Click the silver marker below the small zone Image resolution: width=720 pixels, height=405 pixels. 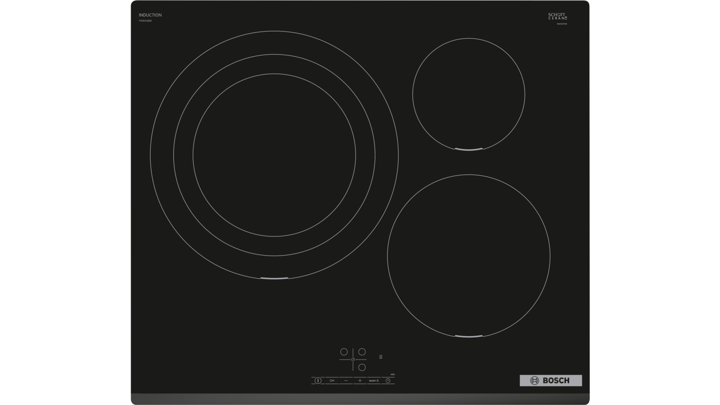point(468,149)
